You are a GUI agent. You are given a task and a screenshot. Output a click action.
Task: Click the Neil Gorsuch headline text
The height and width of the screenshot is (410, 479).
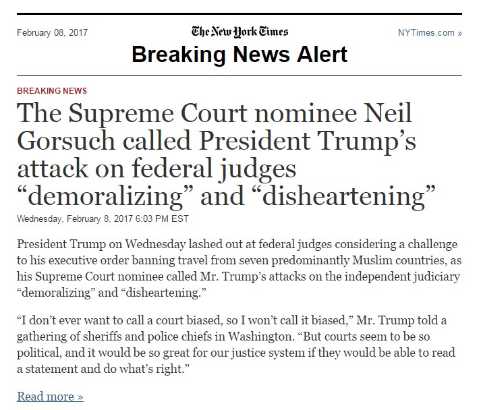226,154
